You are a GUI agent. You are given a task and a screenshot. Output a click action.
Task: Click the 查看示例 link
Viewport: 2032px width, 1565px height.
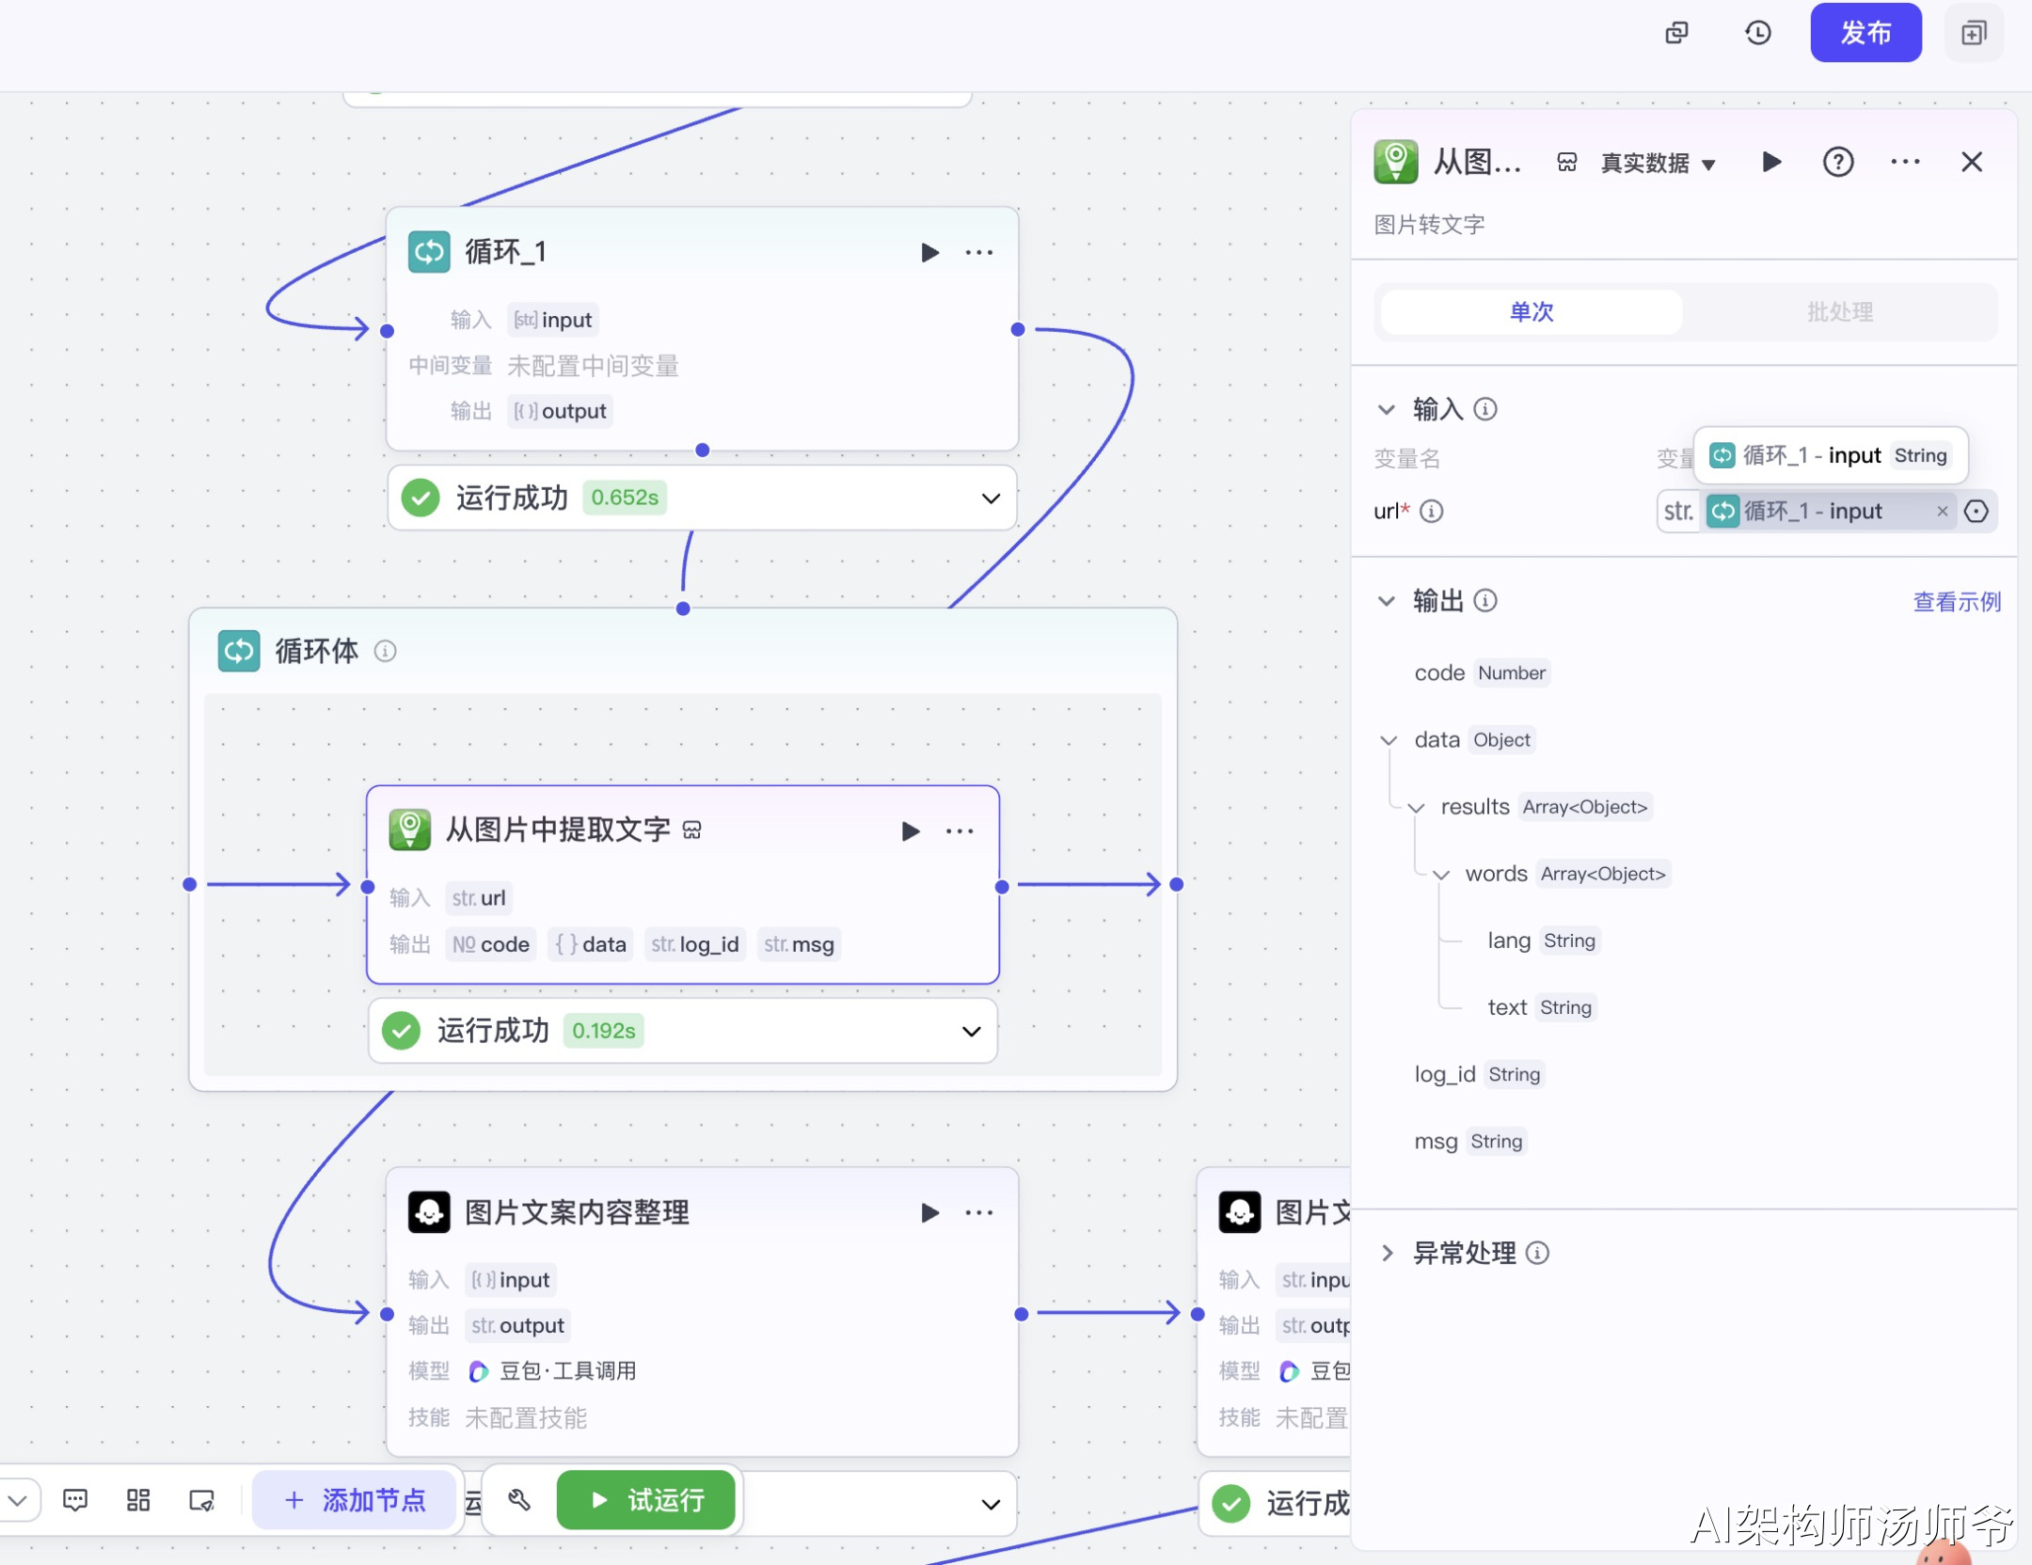1956,602
